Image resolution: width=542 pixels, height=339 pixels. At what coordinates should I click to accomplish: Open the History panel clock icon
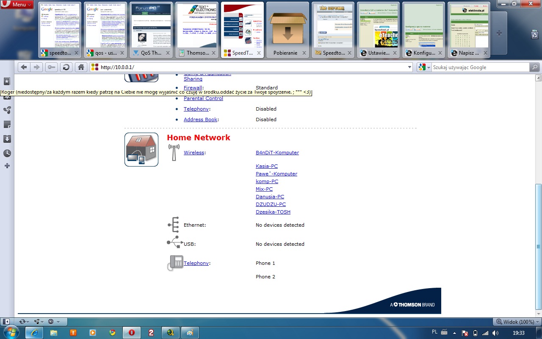tap(7, 153)
